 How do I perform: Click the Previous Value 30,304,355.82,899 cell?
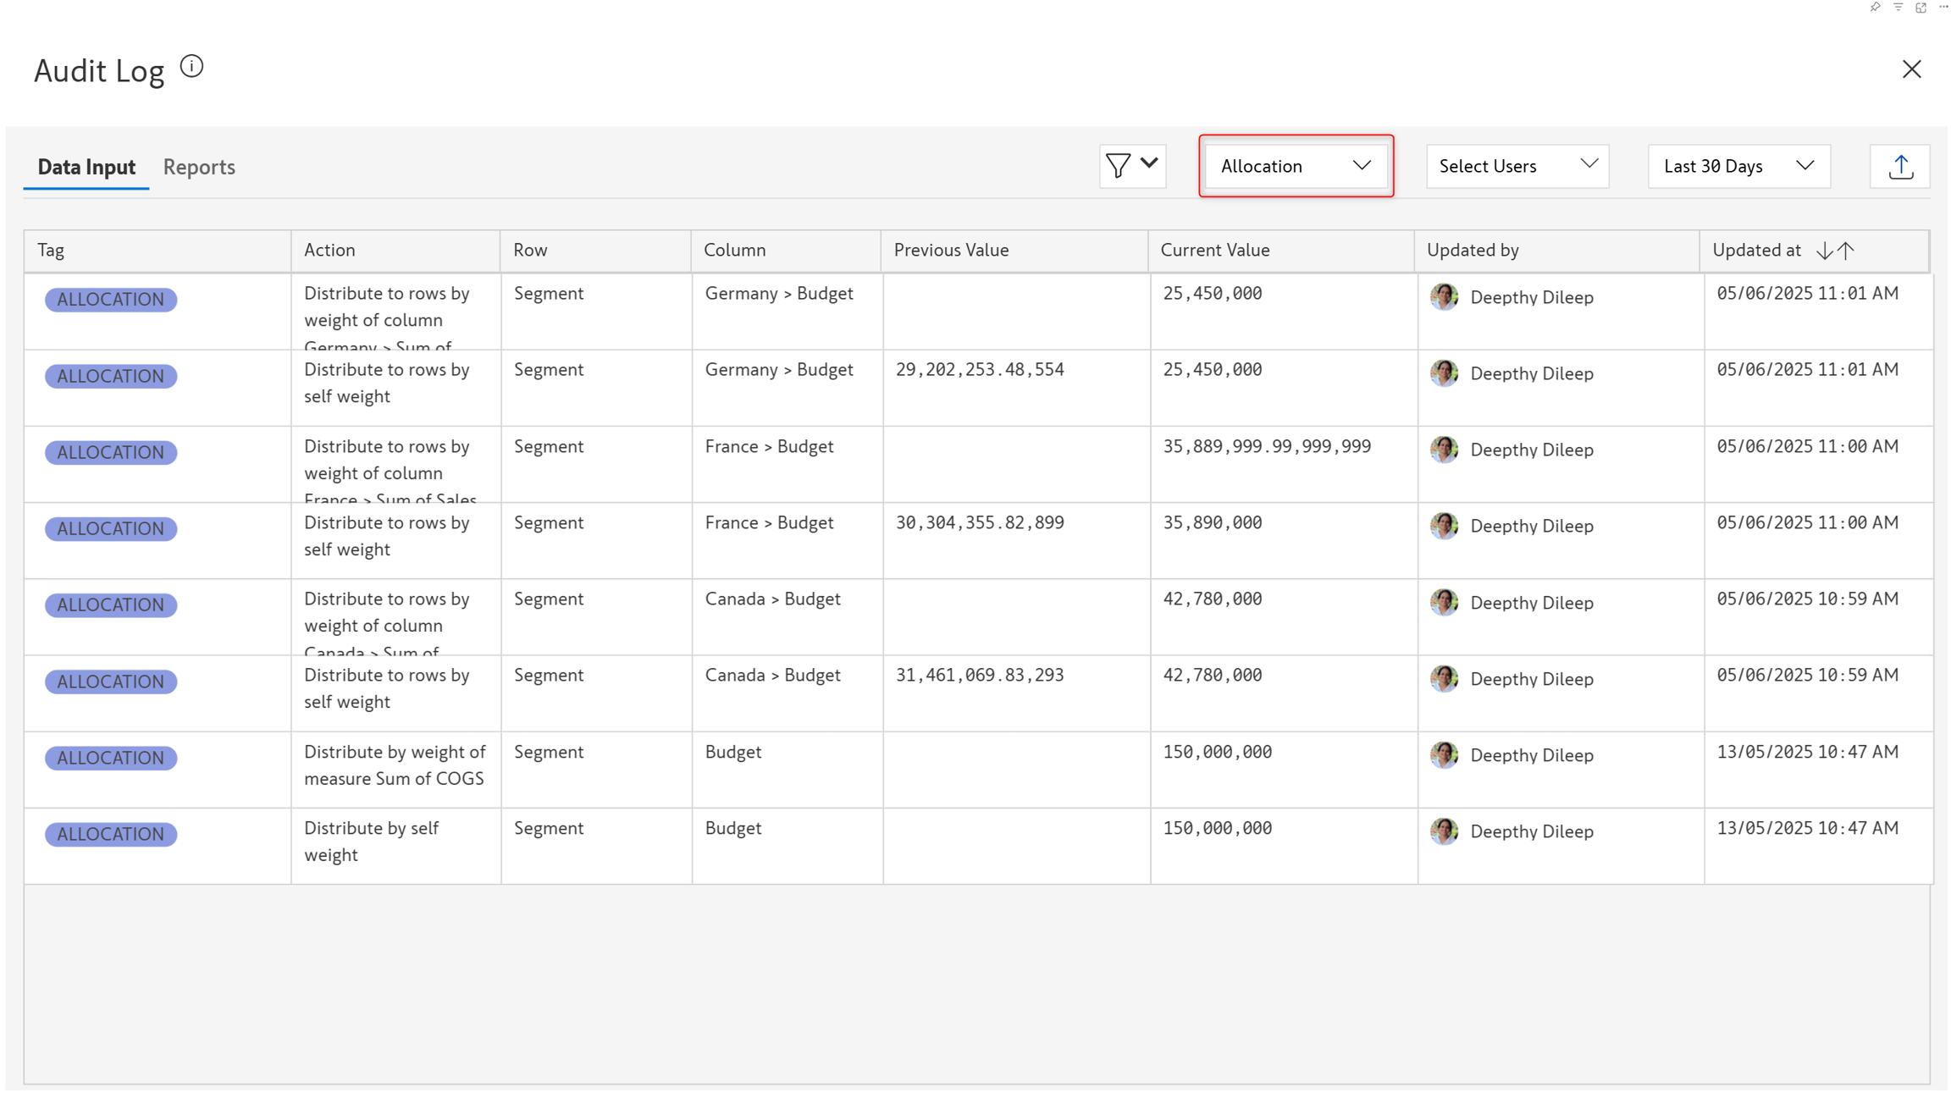click(x=980, y=523)
